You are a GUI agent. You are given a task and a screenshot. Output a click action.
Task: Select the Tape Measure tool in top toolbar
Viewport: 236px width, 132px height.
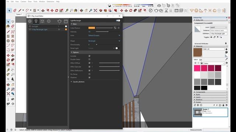pyautogui.click(x=67, y=11)
